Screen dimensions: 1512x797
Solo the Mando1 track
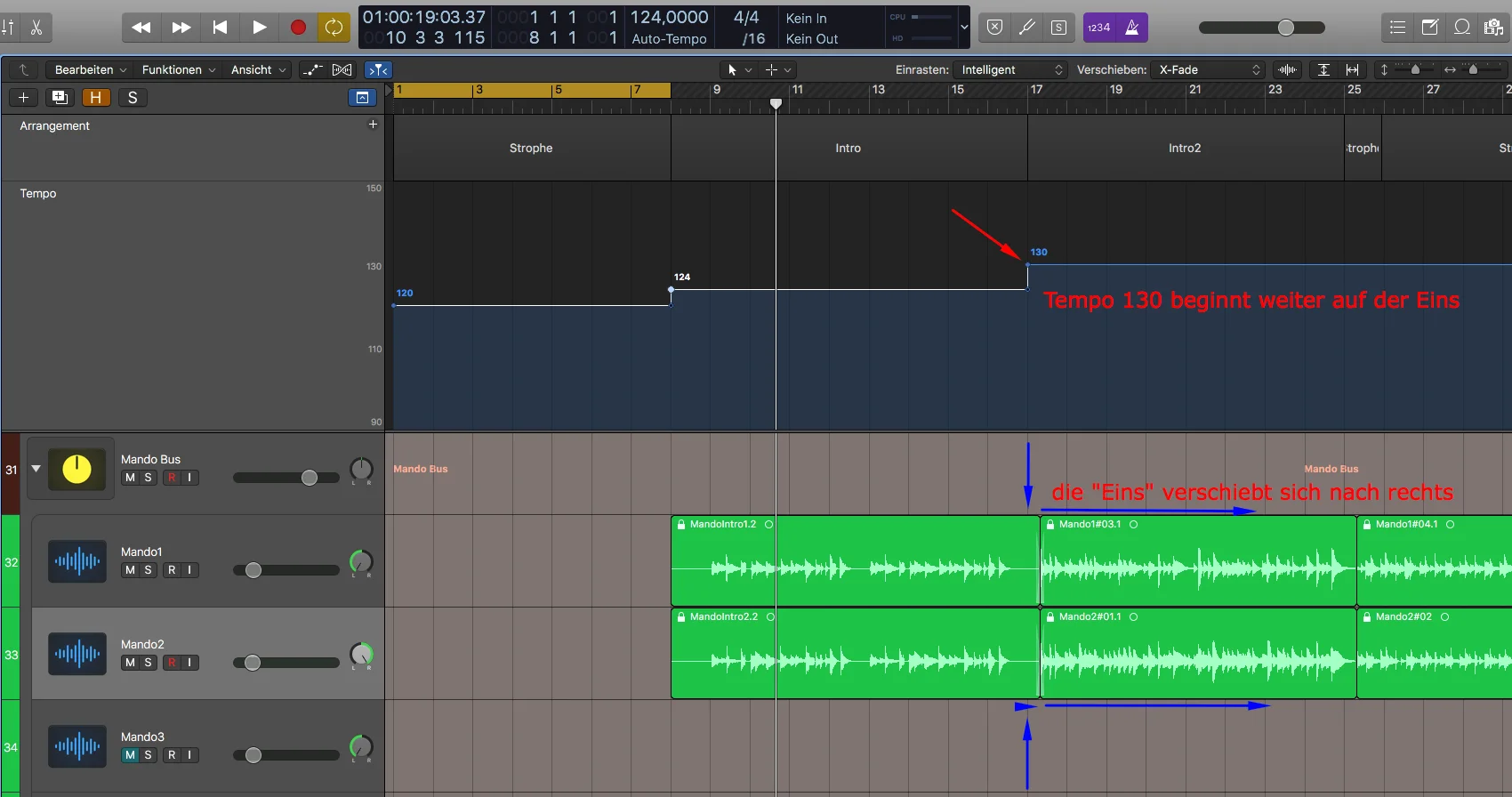[x=148, y=570]
